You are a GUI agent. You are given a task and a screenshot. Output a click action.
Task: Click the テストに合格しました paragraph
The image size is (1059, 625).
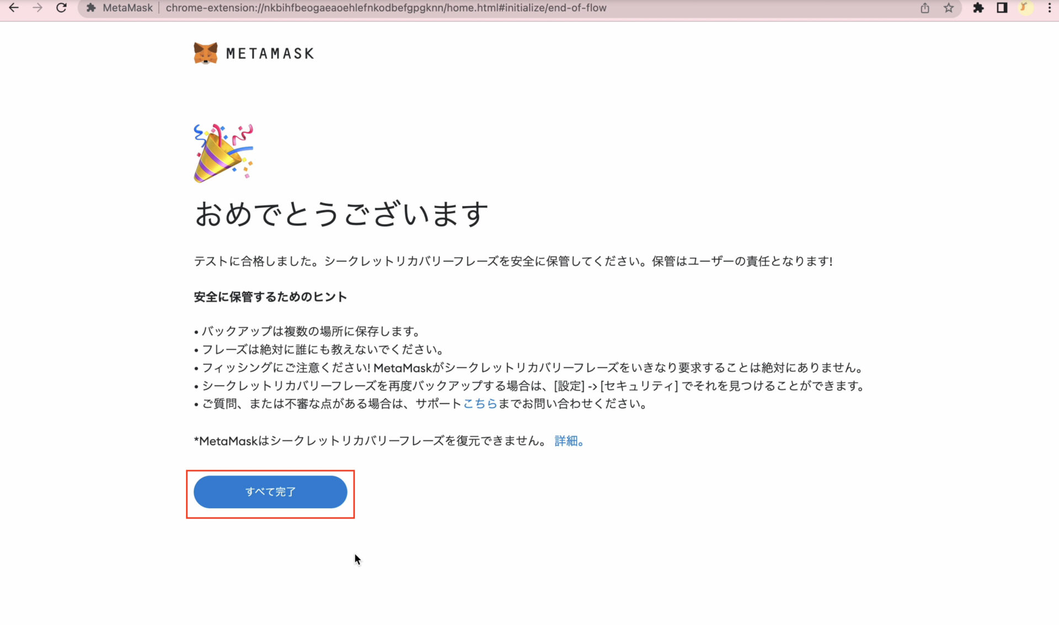pos(514,261)
